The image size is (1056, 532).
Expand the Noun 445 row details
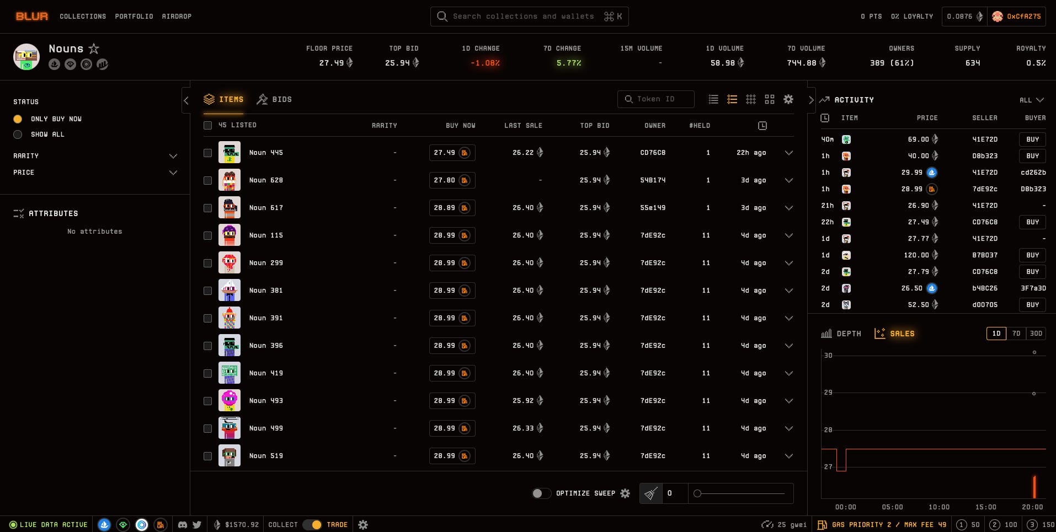pyautogui.click(x=789, y=153)
